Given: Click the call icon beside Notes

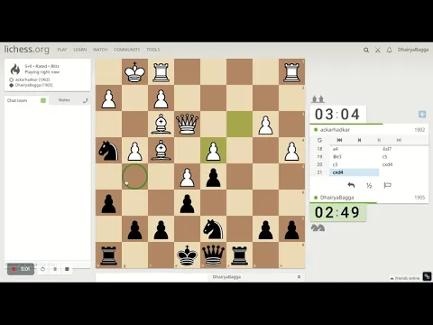Looking at the screenshot, I should pos(86,100).
